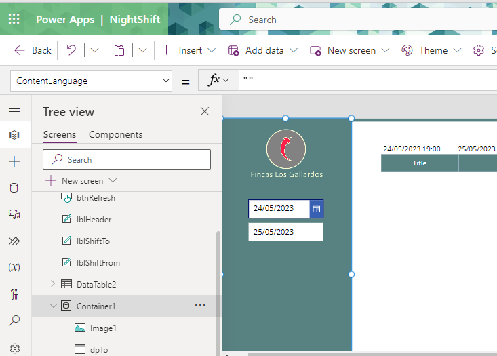Click the 24/05/2023 19:00 label
This screenshot has height=356, width=497.
pos(412,149)
